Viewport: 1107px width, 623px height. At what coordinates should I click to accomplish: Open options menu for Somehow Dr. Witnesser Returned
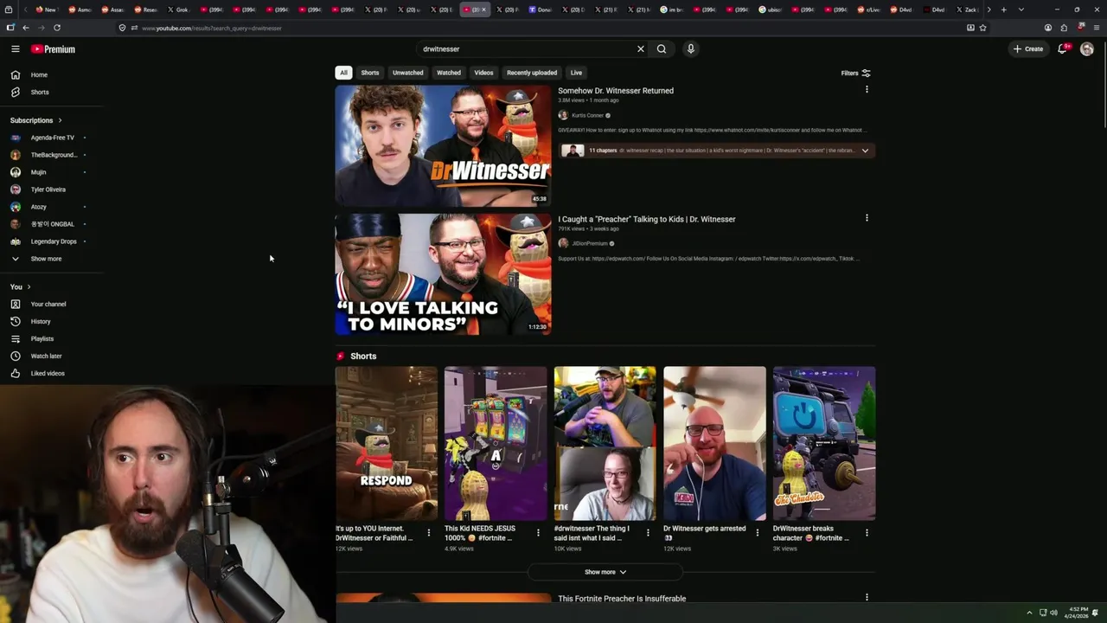pos(867,89)
